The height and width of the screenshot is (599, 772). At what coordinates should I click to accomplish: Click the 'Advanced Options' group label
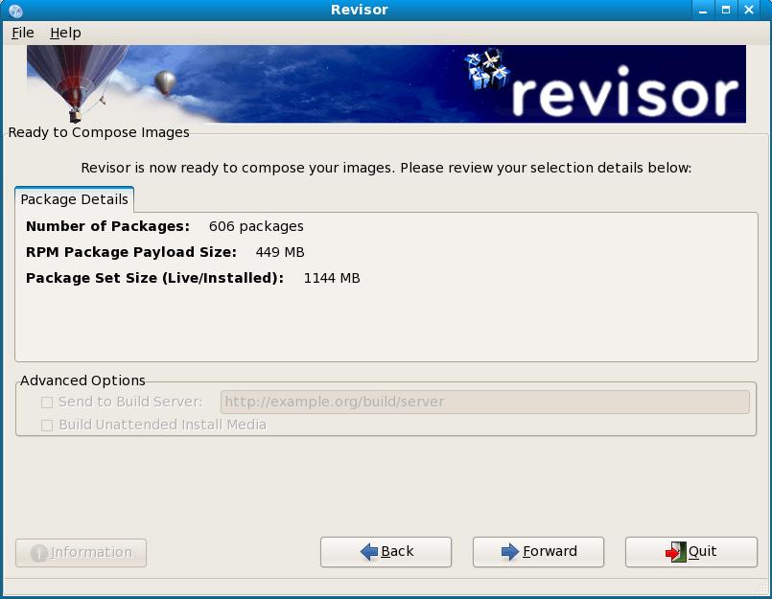tap(82, 380)
